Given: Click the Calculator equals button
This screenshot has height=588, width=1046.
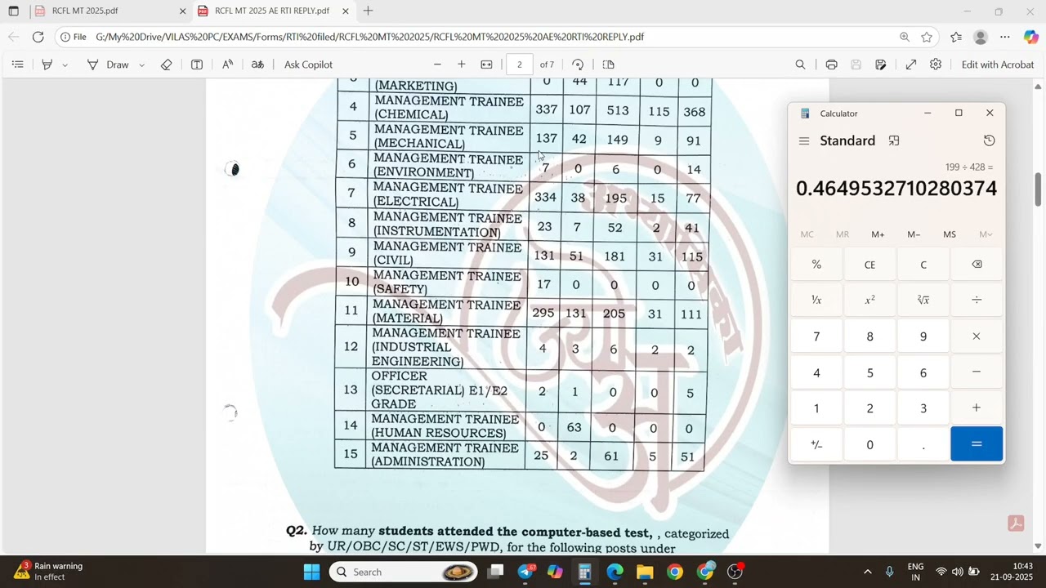Looking at the screenshot, I should point(977,444).
